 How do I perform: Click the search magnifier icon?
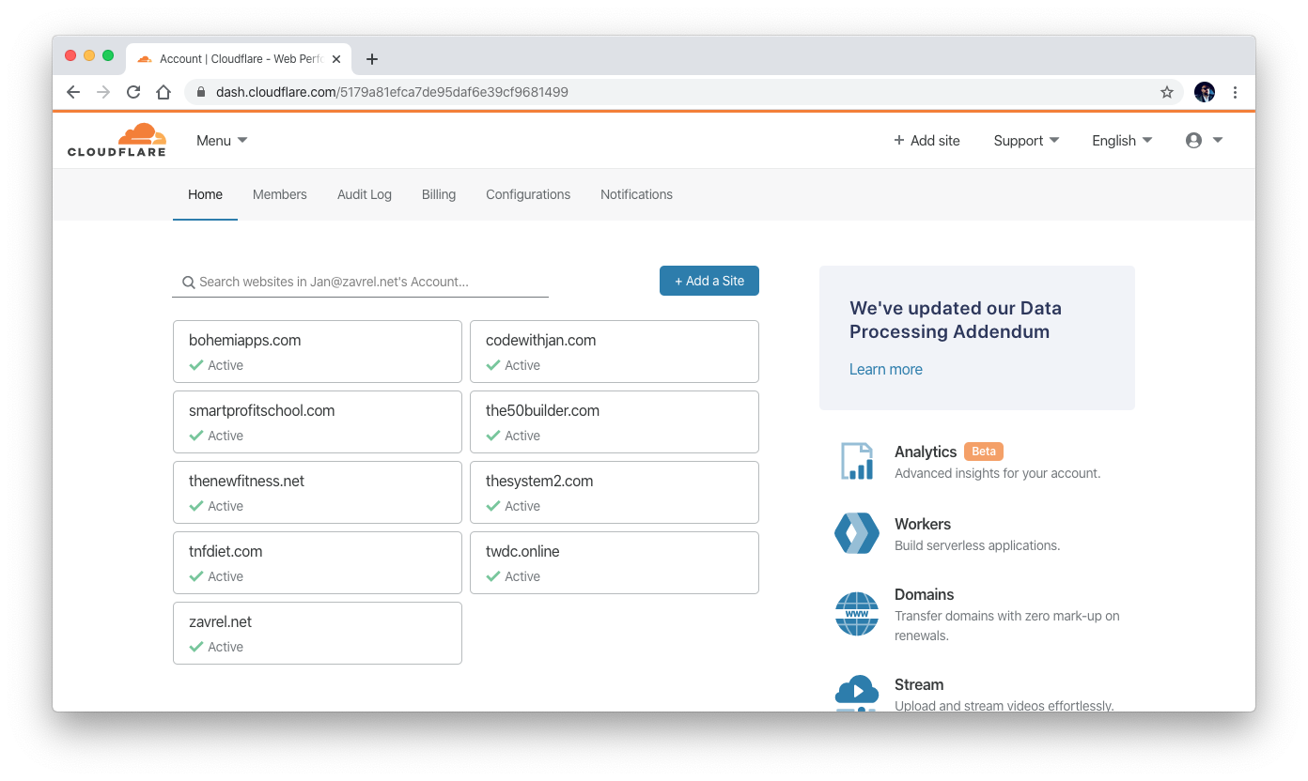coord(188,282)
